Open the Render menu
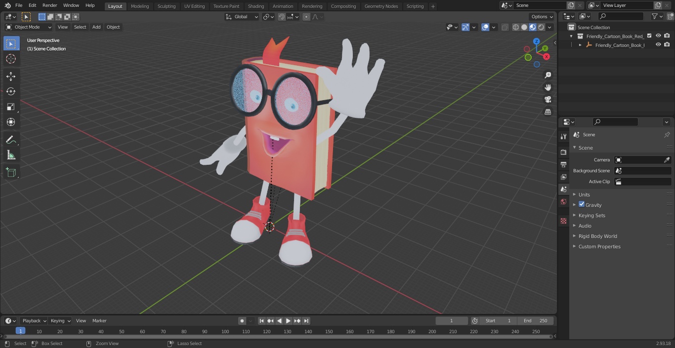 pyautogui.click(x=49, y=5)
